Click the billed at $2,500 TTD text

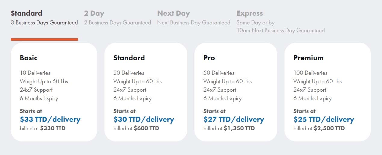(x=319, y=128)
